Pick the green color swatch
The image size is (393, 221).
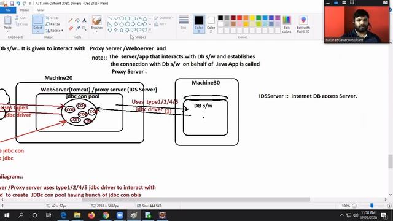click(259, 18)
